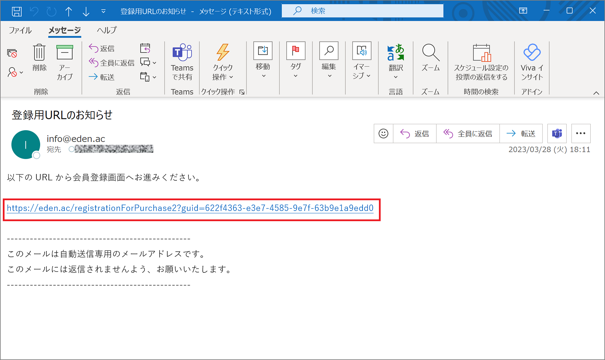Viewport: 605px width, 360px height.
Task: Click the Ignore conversation icon
Action: point(12,53)
